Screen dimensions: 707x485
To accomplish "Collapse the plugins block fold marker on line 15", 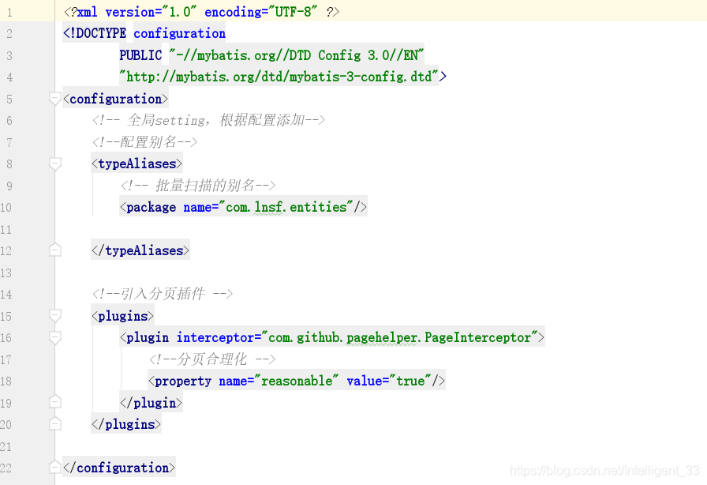I will tap(54, 316).
